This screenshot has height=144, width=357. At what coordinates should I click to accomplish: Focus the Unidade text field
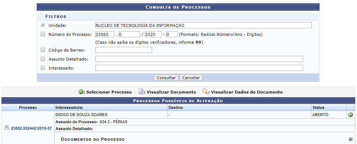(x=203, y=25)
